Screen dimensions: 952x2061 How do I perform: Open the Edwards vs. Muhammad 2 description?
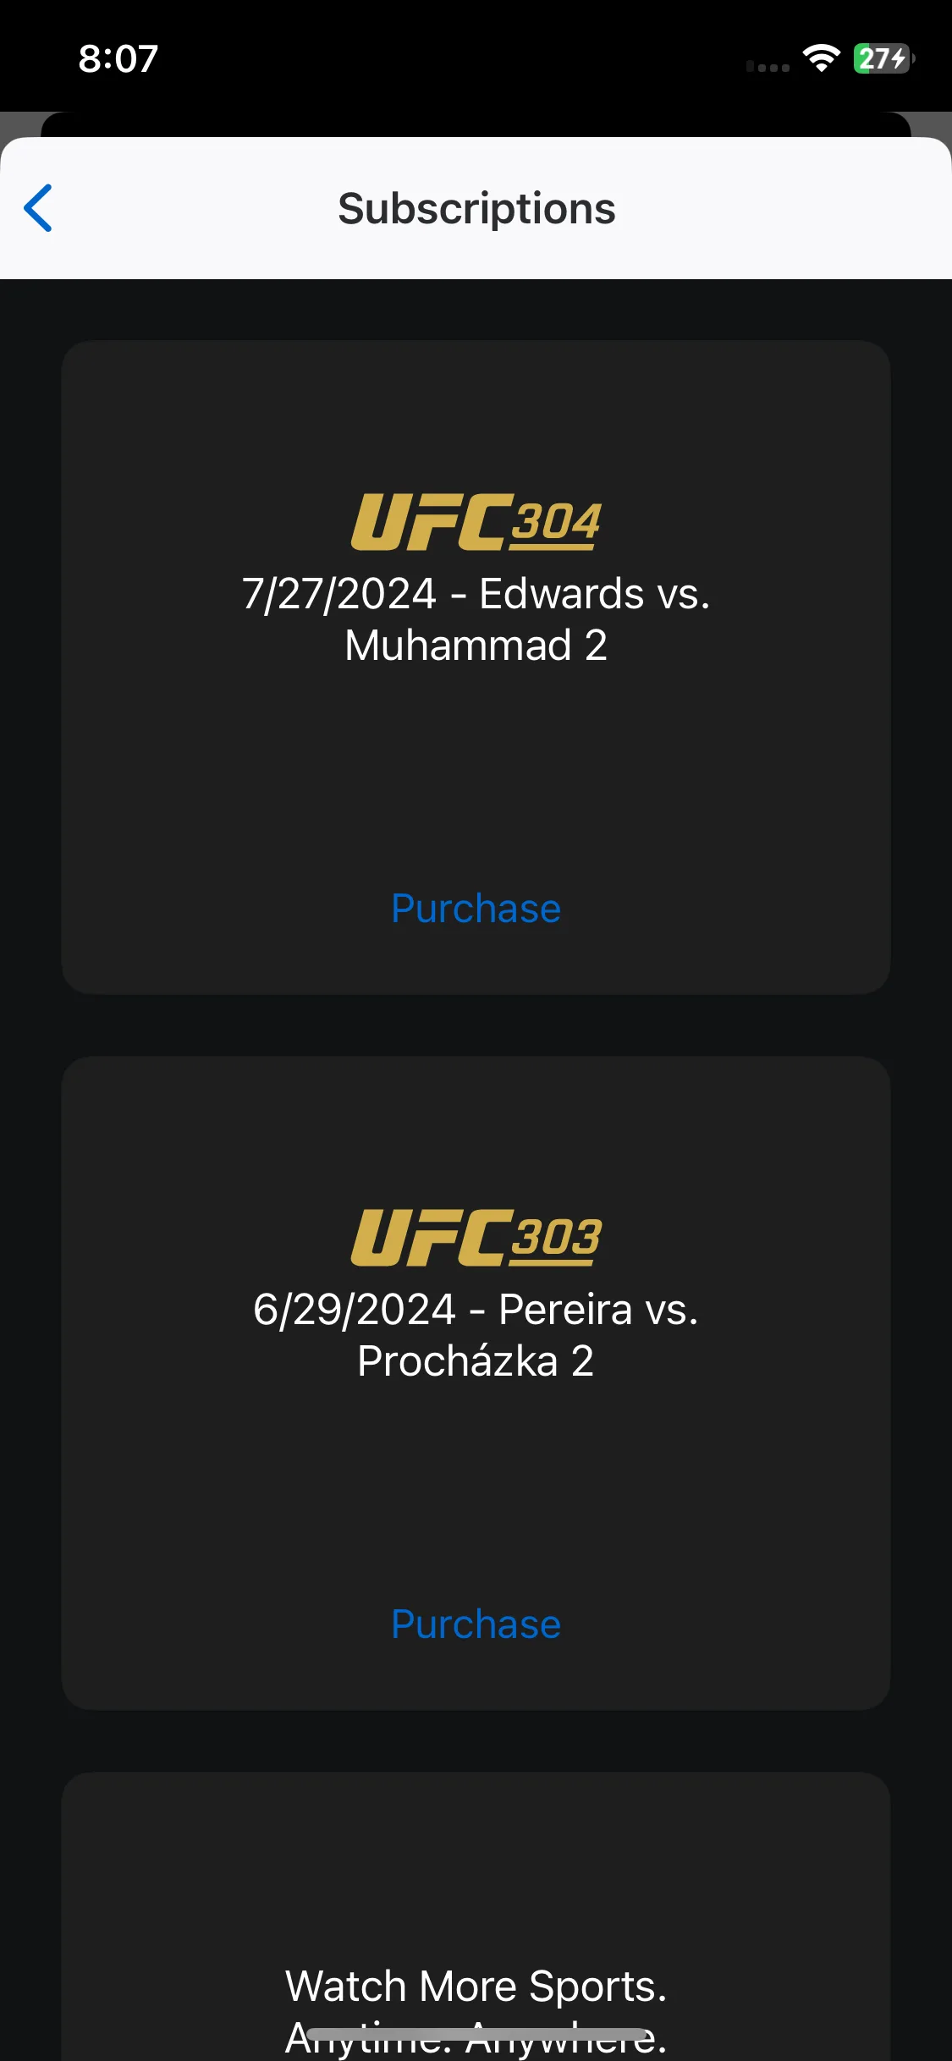coord(476,619)
